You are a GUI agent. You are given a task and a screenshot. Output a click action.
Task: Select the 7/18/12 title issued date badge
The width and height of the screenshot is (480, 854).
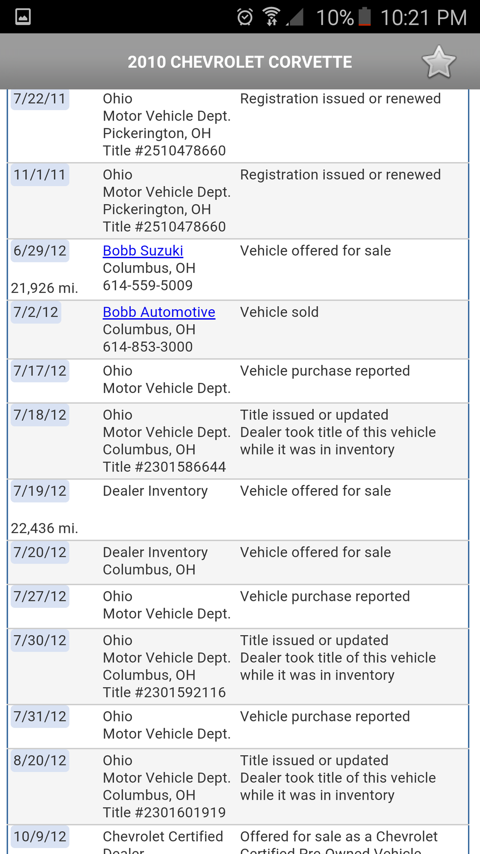click(x=40, y=415)
